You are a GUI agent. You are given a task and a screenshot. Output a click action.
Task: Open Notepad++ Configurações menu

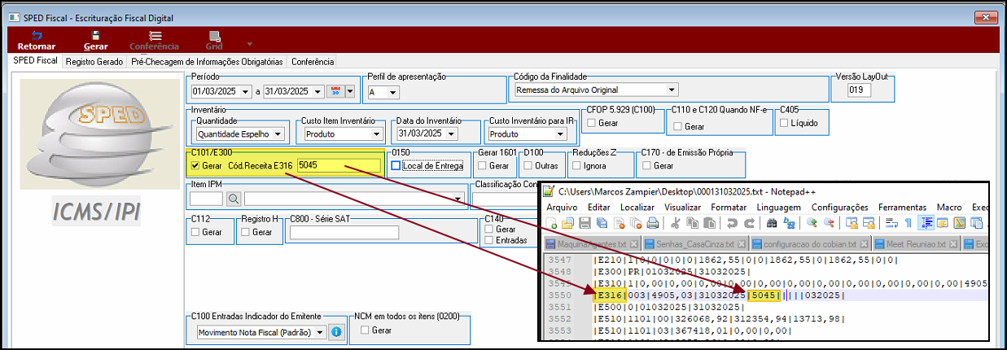coord(840,207)
